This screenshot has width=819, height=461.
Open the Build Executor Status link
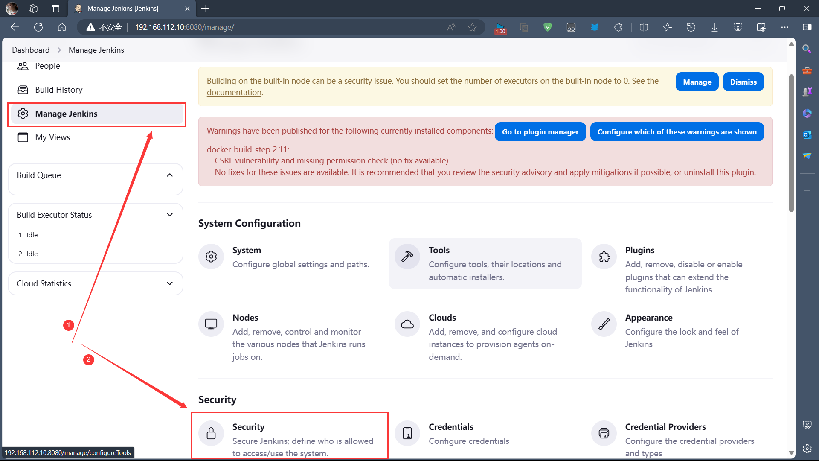click(x=54, y=215)
